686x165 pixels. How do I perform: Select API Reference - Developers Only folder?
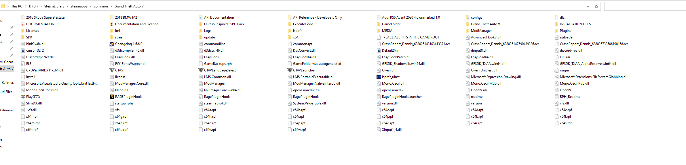[x=315, y=18]
